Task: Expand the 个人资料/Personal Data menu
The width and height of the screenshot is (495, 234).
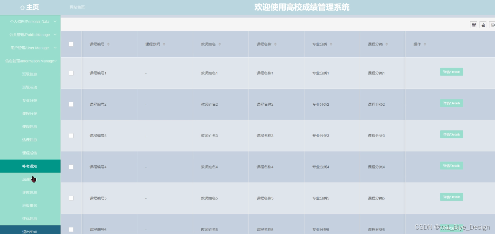Action: [30, 22]
